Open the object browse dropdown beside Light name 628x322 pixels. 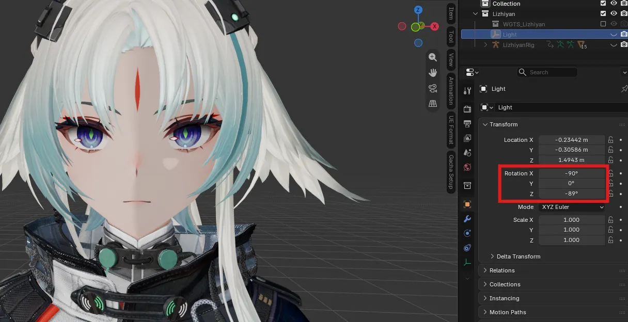tap(487, 107)
